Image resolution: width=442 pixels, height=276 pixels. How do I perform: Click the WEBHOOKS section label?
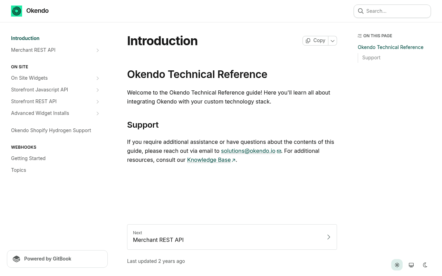click(x=23, y=147)
